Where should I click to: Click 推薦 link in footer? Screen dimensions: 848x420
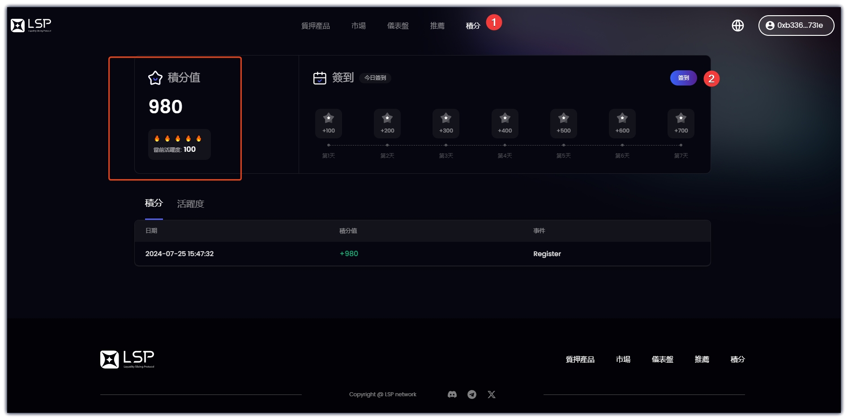click(x=702, y=360)
